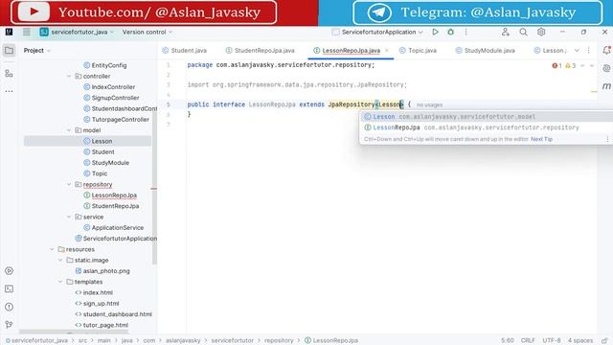
Task: Open Project view mode dropdown
Action: click(37, 51)
